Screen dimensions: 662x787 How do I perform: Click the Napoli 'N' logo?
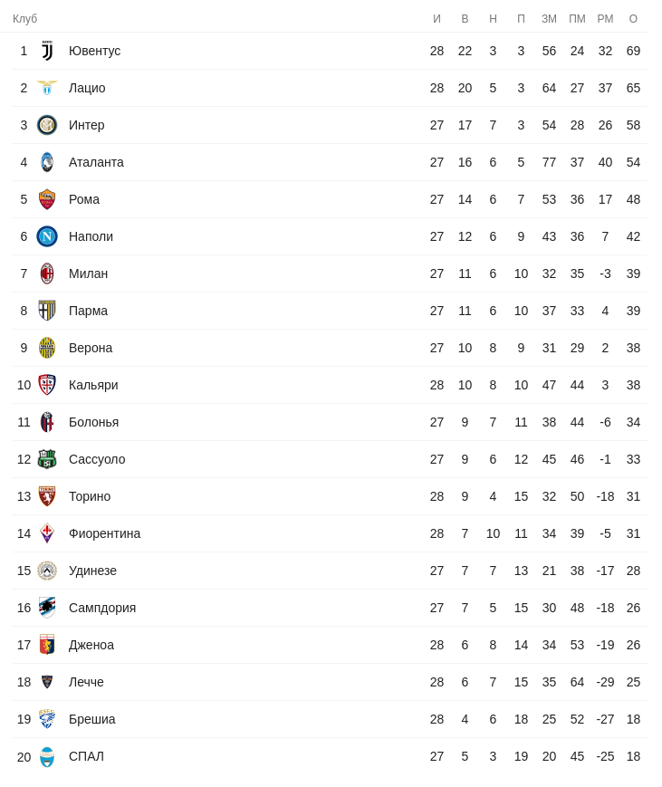point(47,236)
